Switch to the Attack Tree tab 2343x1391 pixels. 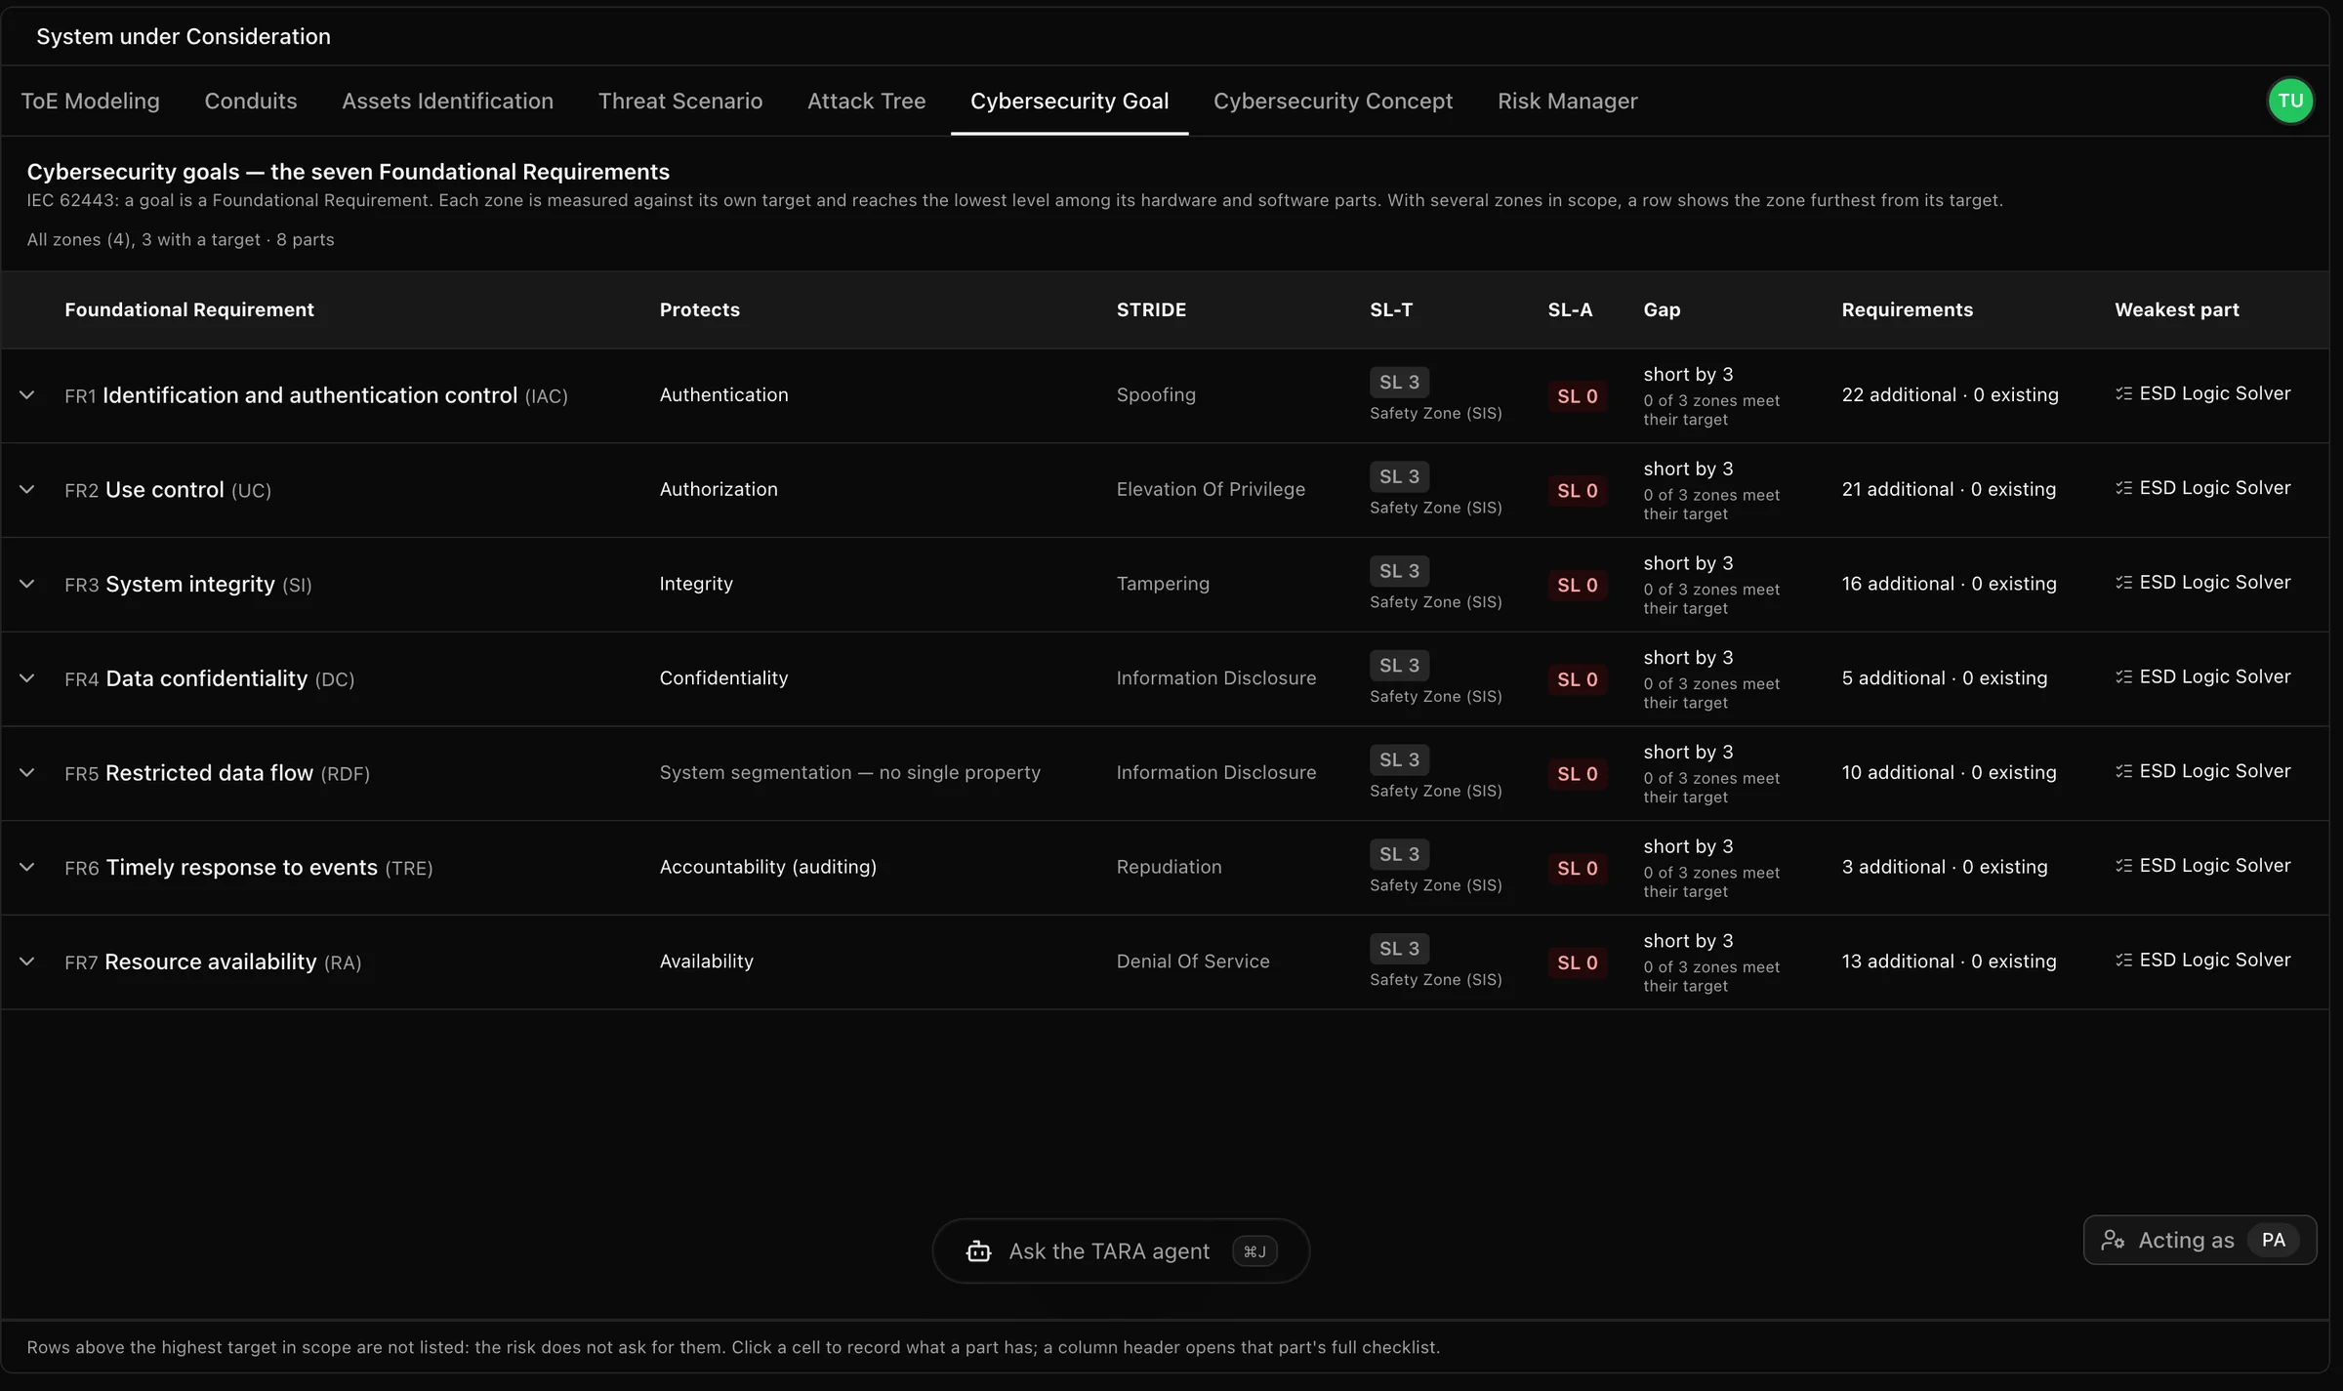(866, 101)
